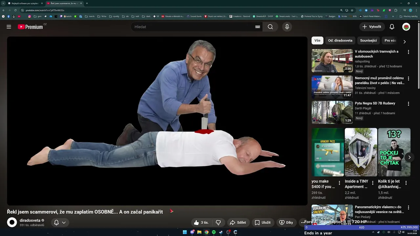Open Chrome tab search dropdown
Screen dimensions: 420x236
coord(4,3)
